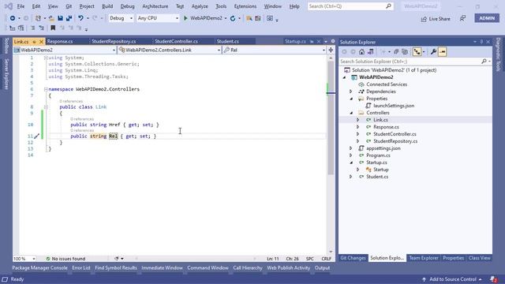The height and width of the screenshot is (284, 505).
Task: Expand the Program.cs node
Action: (x=351, y=155)
